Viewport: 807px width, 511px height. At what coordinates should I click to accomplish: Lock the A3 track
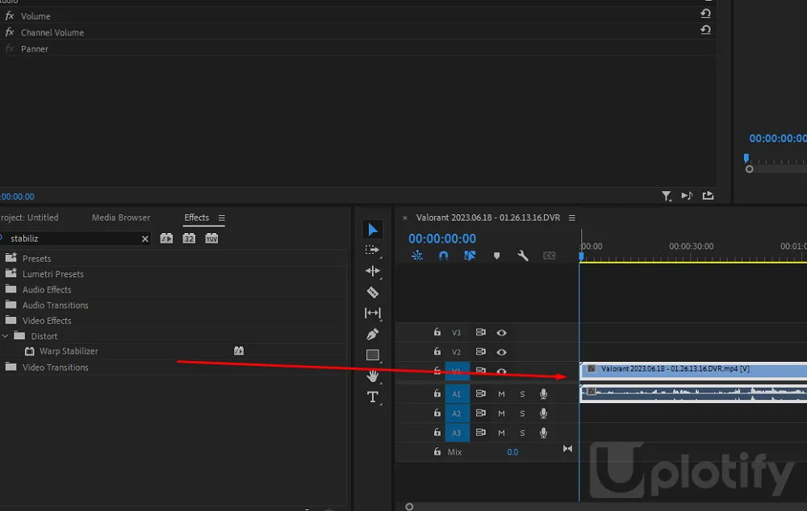[x=437, y=432]
